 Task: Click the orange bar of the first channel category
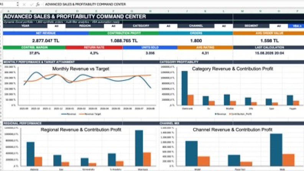click(204, 161)
